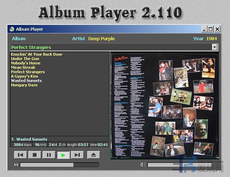Viewport: 230px width, 177px height.
Task: Select A Gypsy's Kiss in the playlist
Action: (x=24, y=76)
